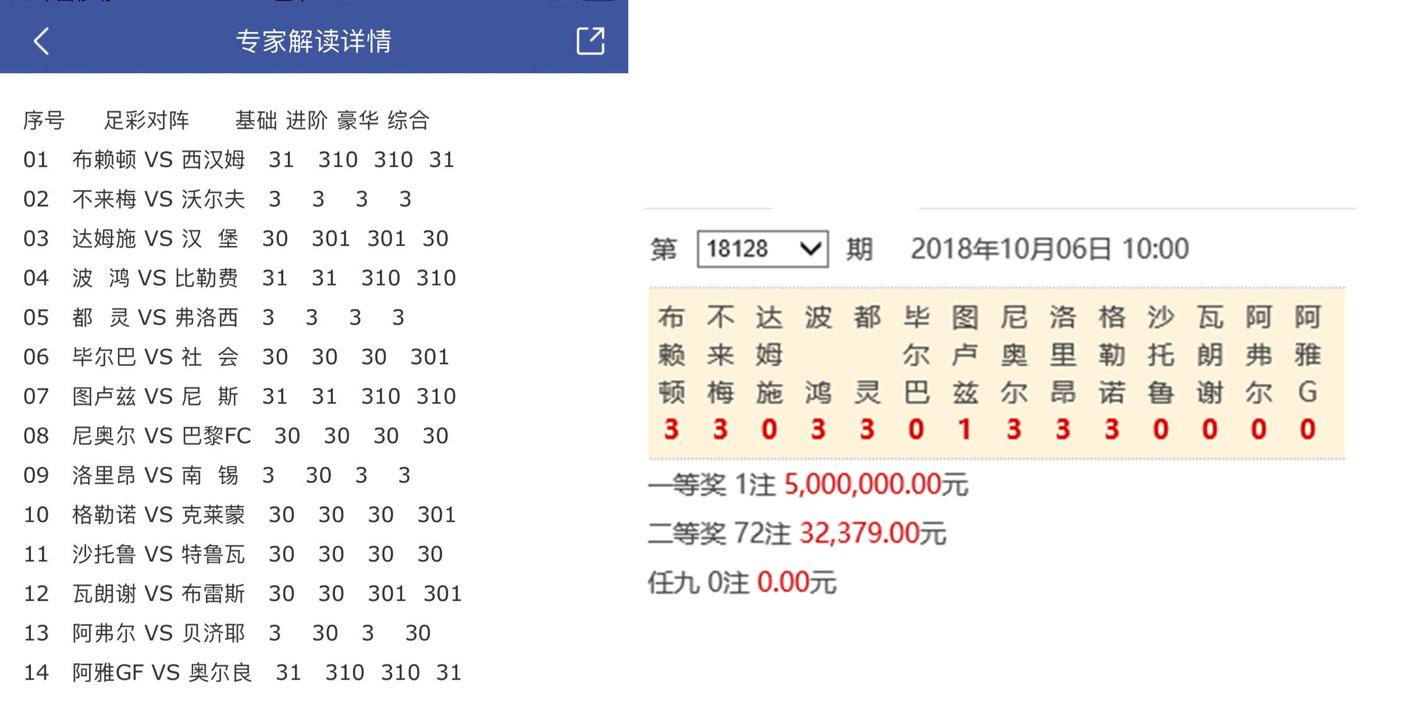Screen dimensions: 1427x705
Task: Click the 专家解读详情 page title
Action: 314,41
